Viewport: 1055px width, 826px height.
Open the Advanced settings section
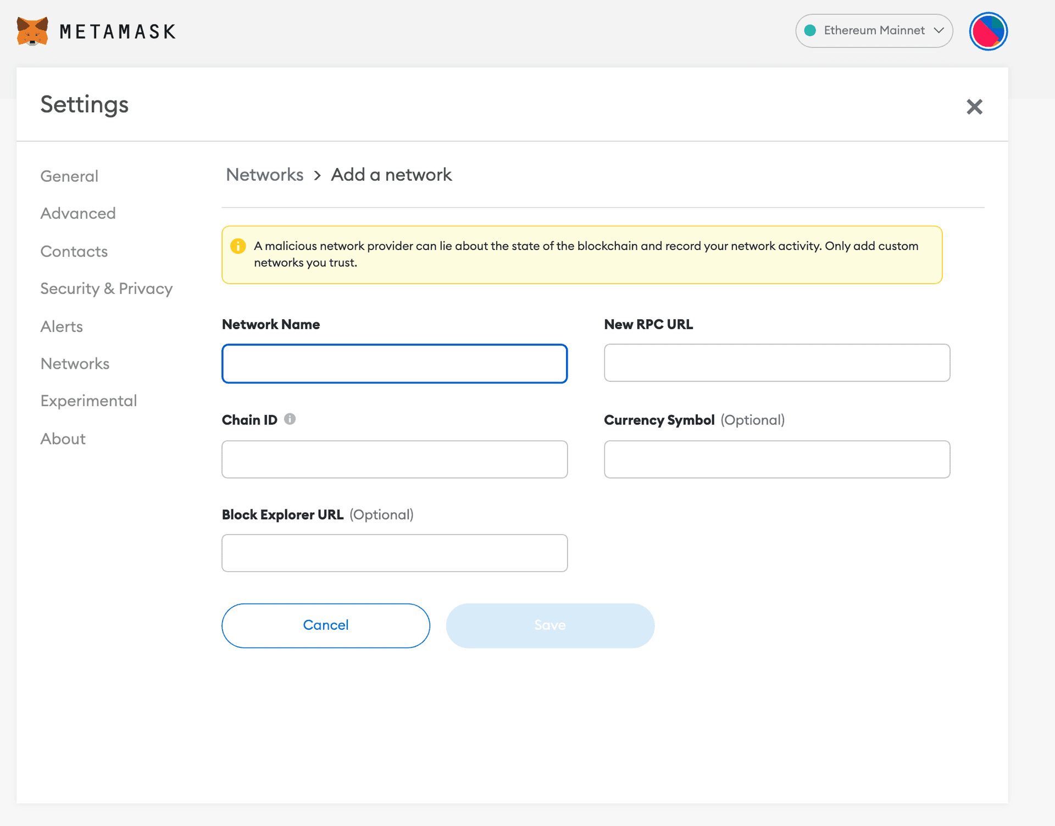pos(77,213)
